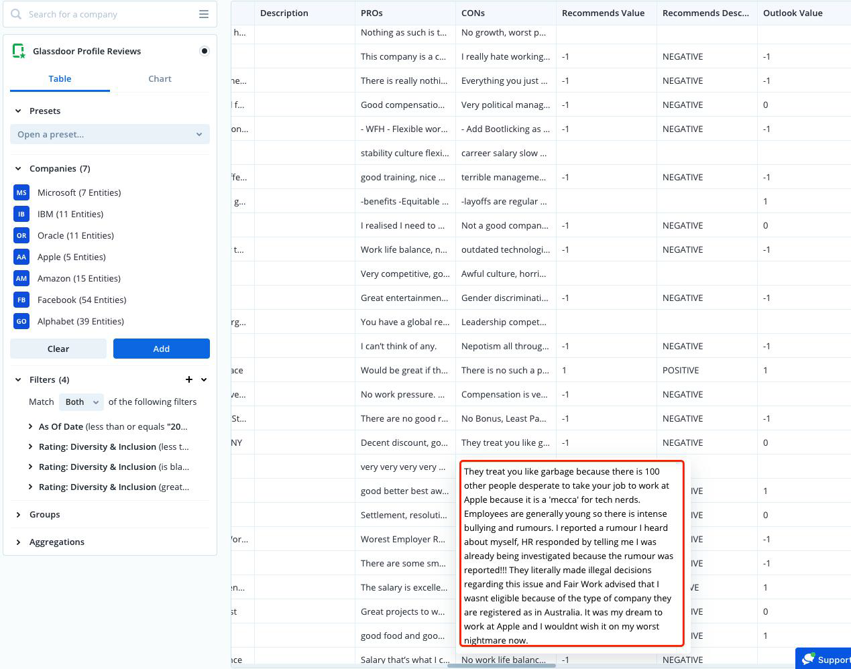Click the Apple AA badge icon
The height and width of the screenshot is (669, 851).
point(21,257)
